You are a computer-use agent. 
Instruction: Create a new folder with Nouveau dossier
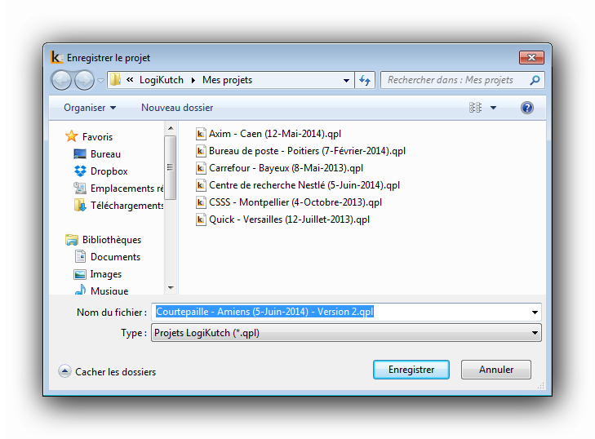[x=177, y=108]
